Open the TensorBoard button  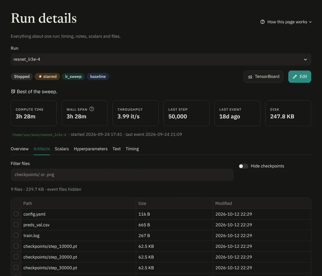263,77
